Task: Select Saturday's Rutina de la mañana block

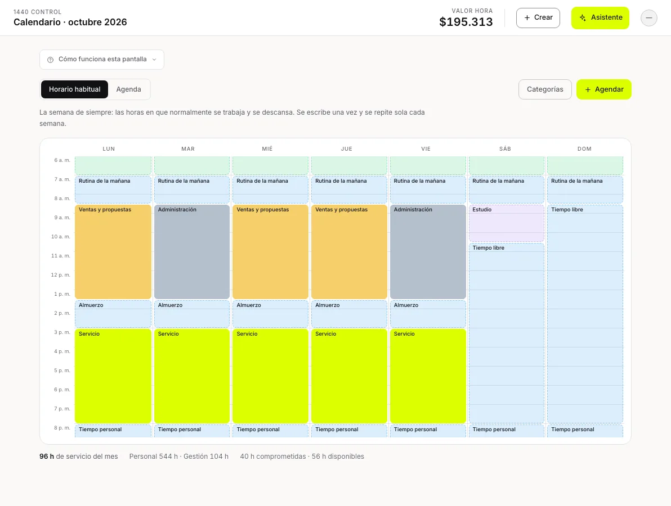Action: pos(507,190)
